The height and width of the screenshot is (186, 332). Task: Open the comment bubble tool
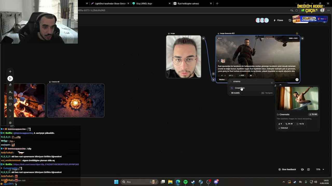[x=10, y=104]
